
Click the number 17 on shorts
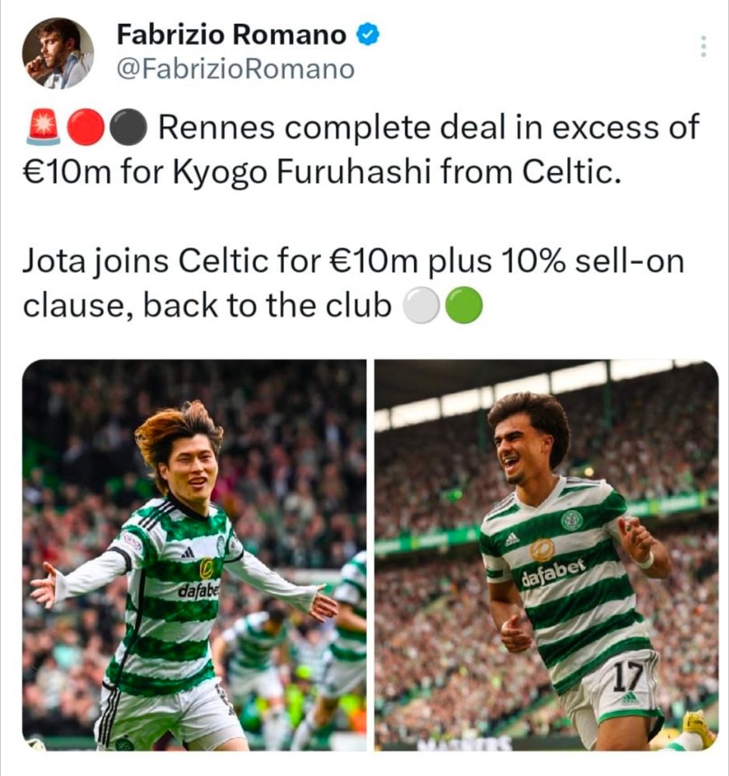[x=628, y=677]
